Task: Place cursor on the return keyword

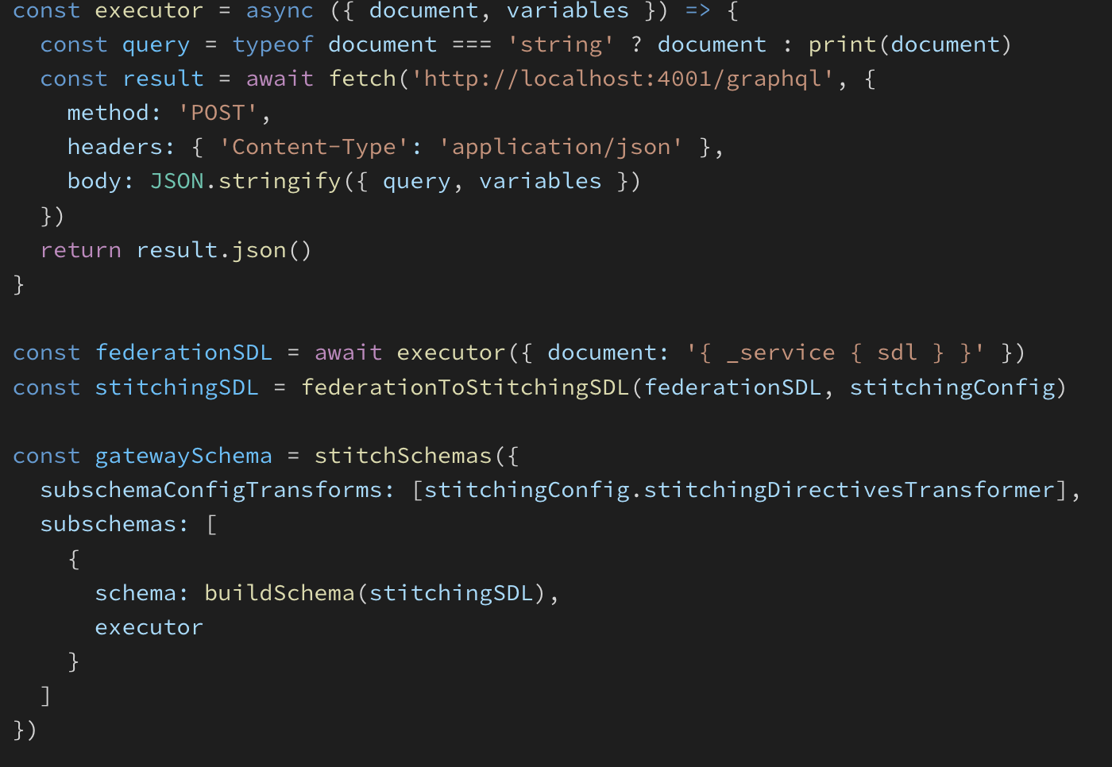Action: pos(80,251)
